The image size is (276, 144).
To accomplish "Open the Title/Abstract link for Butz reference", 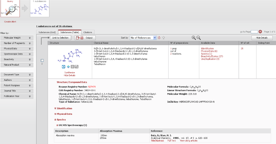I will pyautogui.click(x=157, y=141).
